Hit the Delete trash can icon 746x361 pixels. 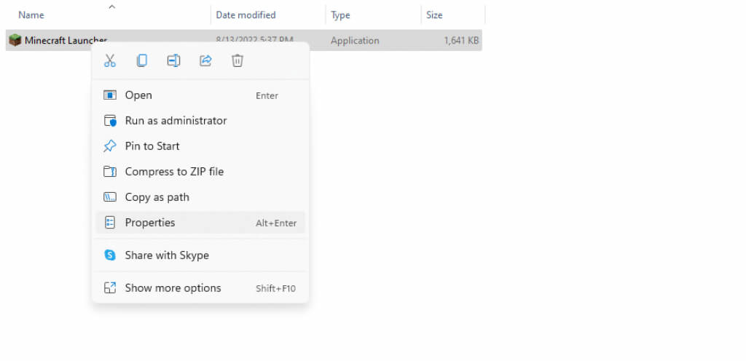(x=237, y=61)
